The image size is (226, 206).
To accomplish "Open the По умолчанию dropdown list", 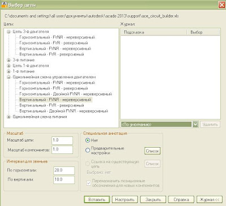I will point(195,125).
